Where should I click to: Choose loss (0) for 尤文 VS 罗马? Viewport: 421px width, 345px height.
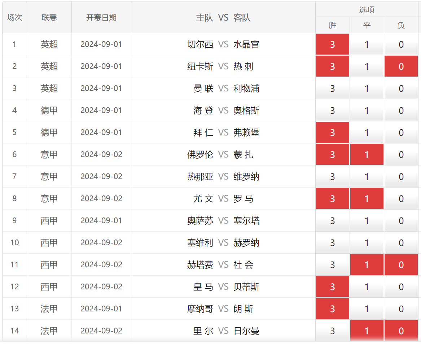(401, 198)
